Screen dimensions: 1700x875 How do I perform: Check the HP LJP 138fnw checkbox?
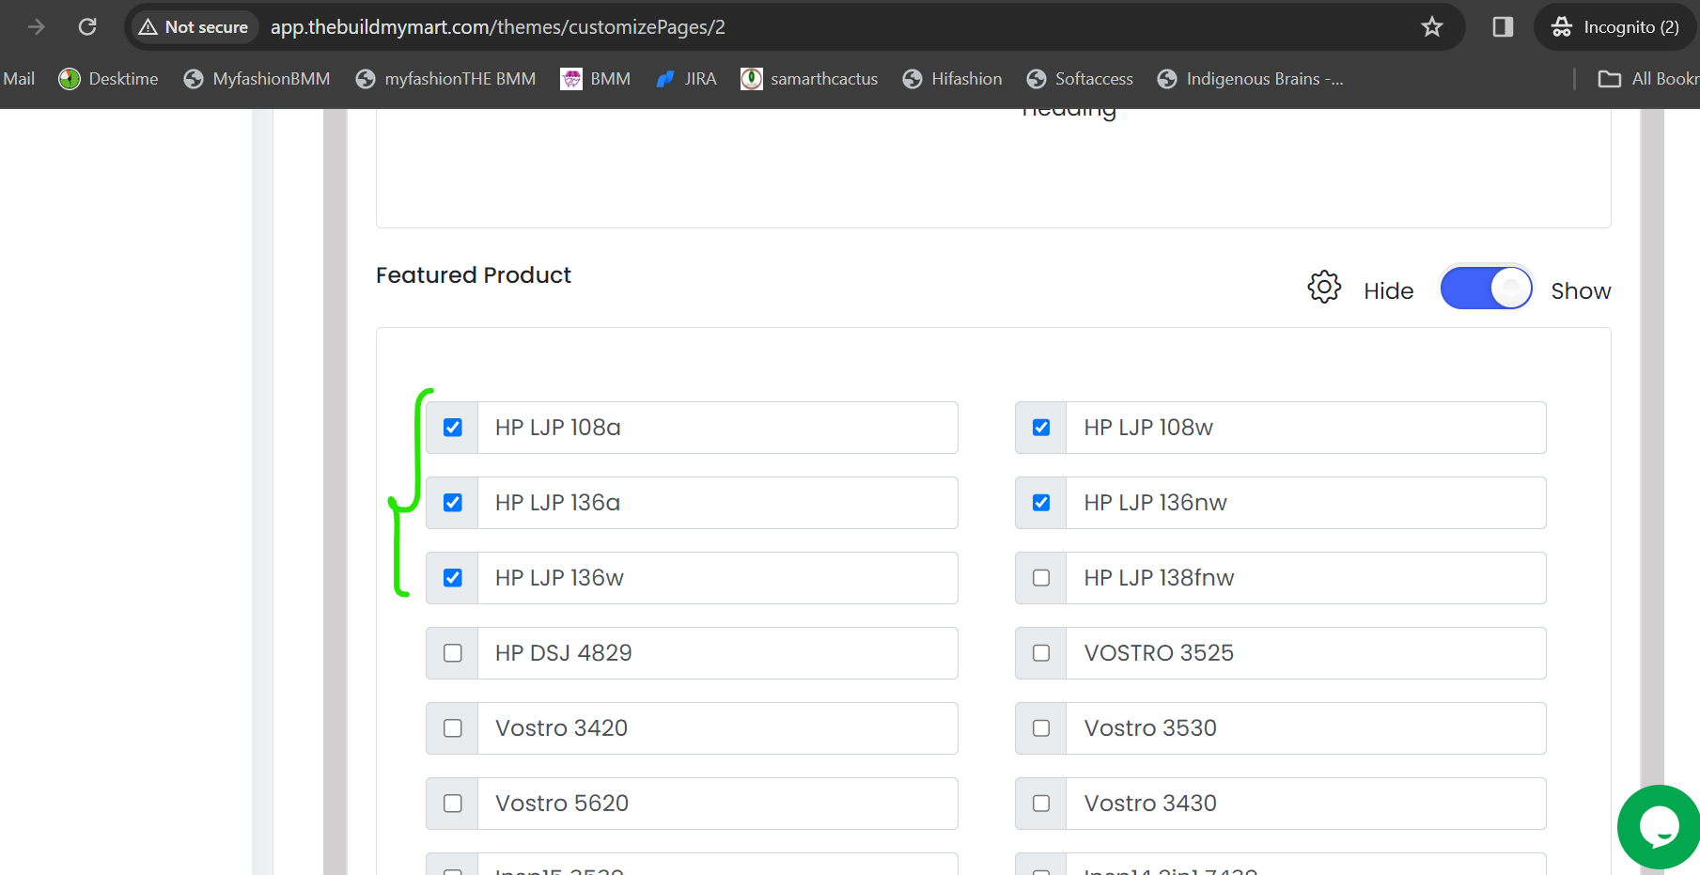click(x=1041, y=578)
